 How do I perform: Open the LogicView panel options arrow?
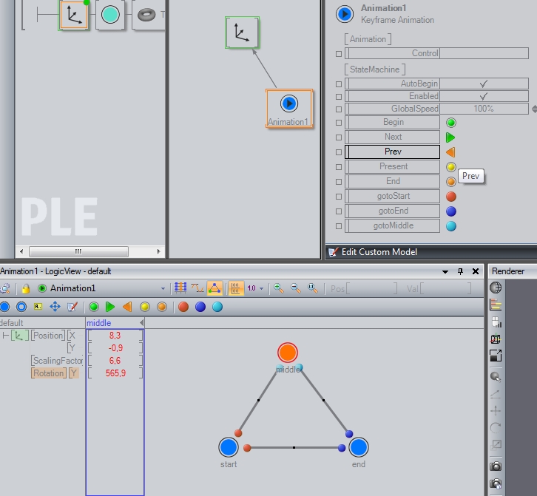[446, 271]
